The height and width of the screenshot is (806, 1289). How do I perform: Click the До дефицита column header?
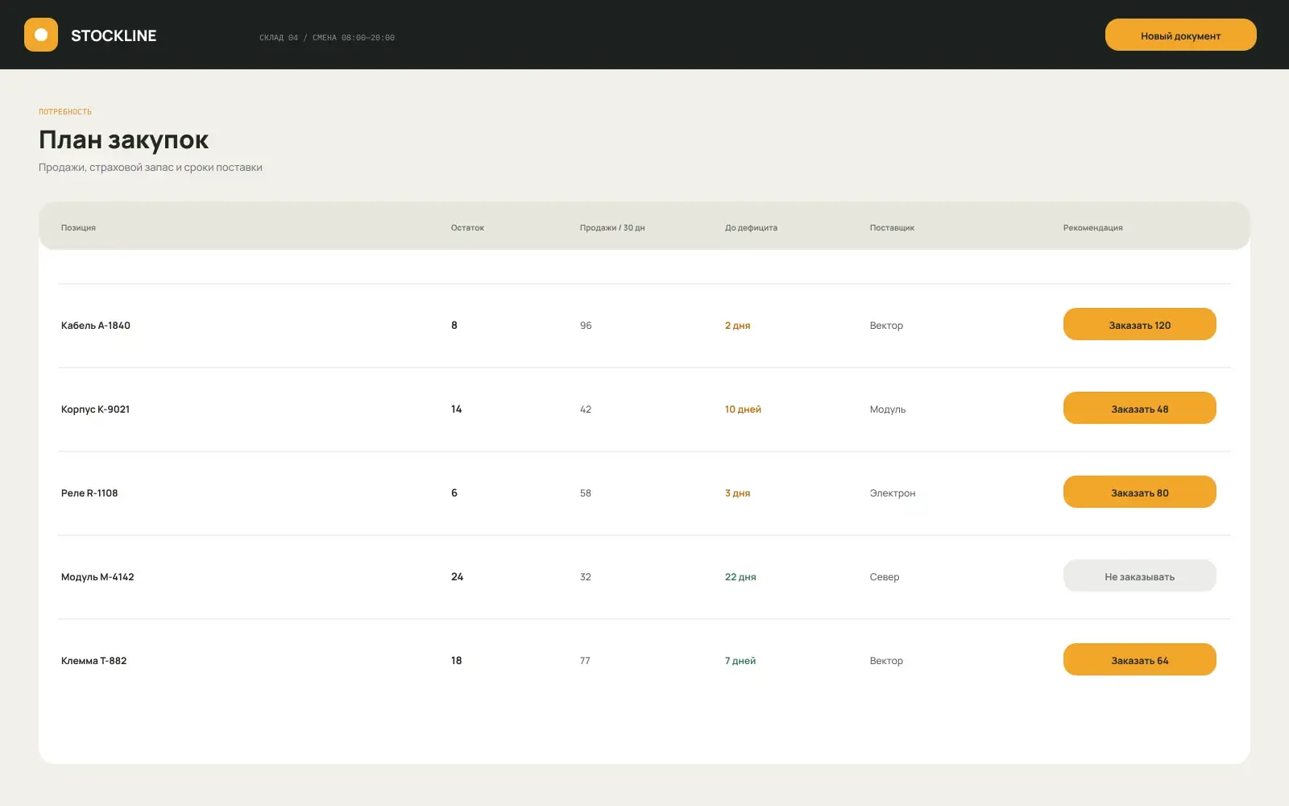[x=751, y=228]
